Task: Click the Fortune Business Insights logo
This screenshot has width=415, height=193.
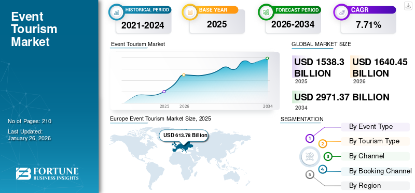Action: point(47,173)
